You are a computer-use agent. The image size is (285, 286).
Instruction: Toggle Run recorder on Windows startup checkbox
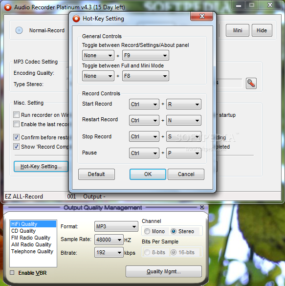point(16,115)
